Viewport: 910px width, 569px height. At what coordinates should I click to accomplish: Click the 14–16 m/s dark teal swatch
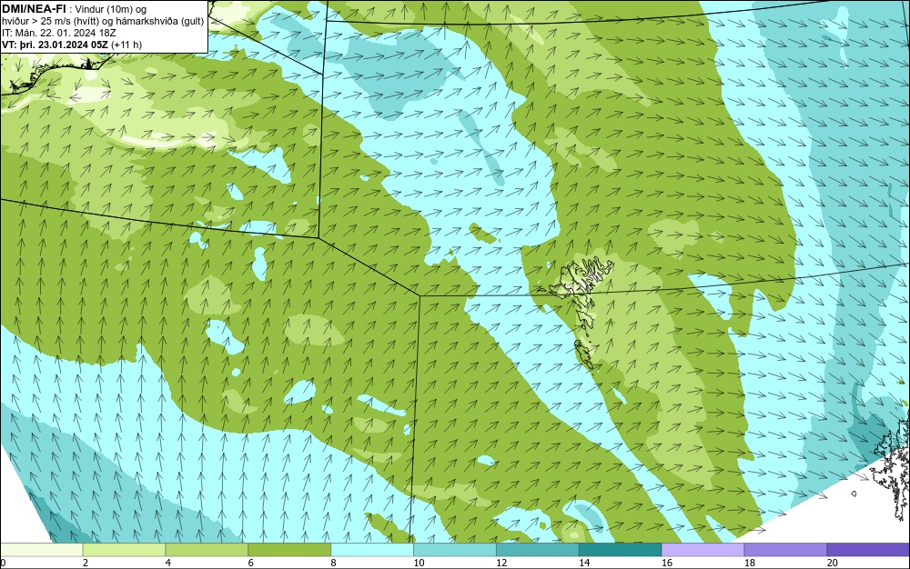621,549
